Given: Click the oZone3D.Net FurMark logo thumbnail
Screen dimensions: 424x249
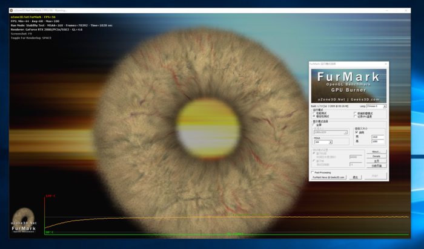Looking at the screenshot, I should click(24, 220).
